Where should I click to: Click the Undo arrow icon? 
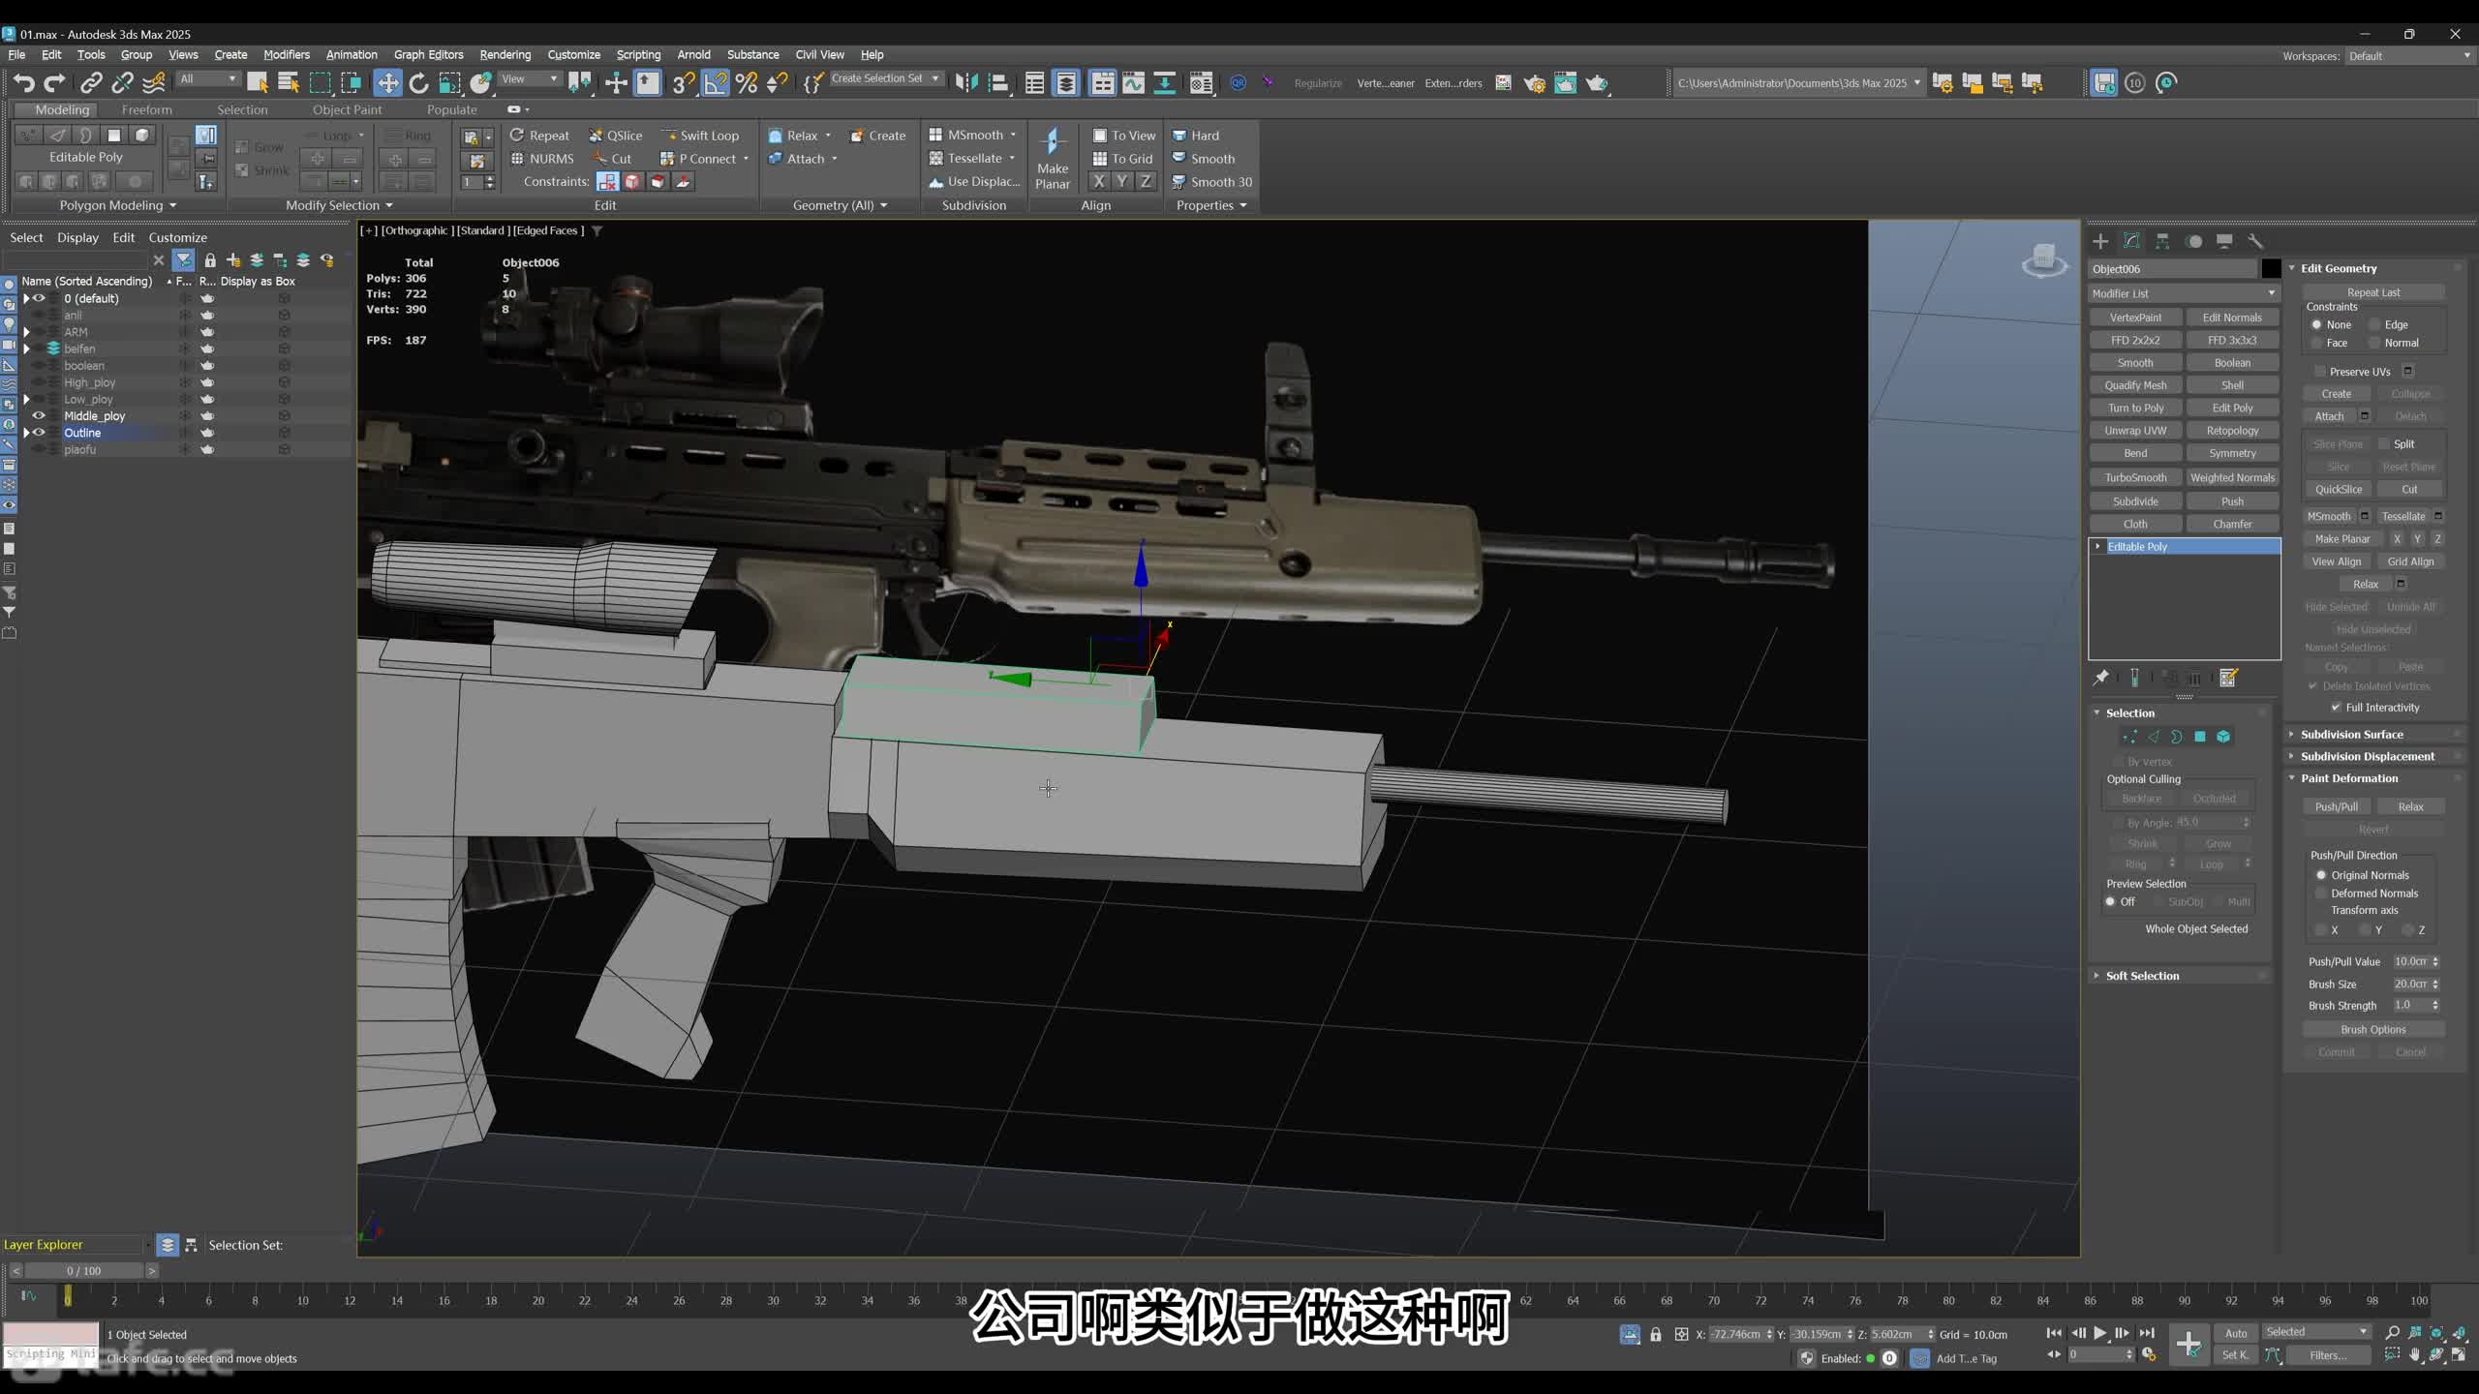pos(24,83)
